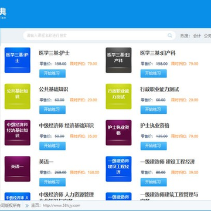Click the 35.00 discount price for 中级经济师
Screen dimensions: 211x211
[x=92, y=136]
